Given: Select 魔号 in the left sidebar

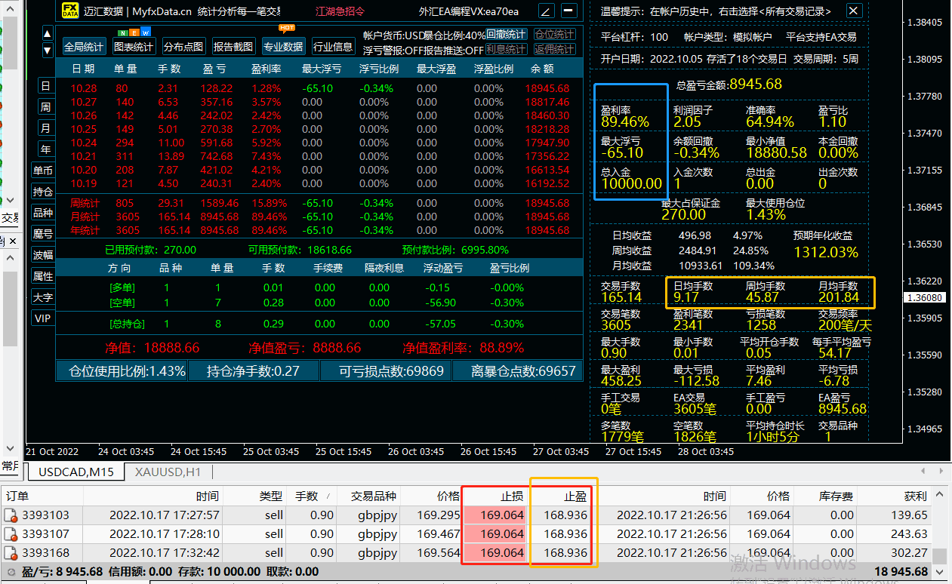Looking at the screenshot, I should pyautogui.click(x=43, y=232).
